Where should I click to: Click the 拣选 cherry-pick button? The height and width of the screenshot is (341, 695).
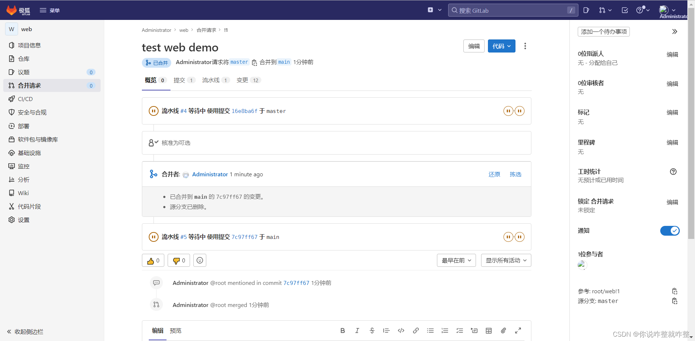pos(515,174)
